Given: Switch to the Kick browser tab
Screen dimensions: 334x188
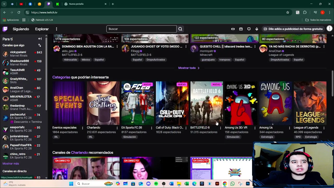Looking at the screenshot, I should [57, 4].
